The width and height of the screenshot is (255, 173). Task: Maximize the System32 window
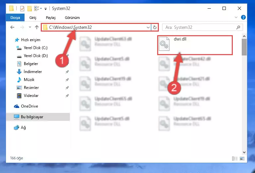(x=224, y=9)
